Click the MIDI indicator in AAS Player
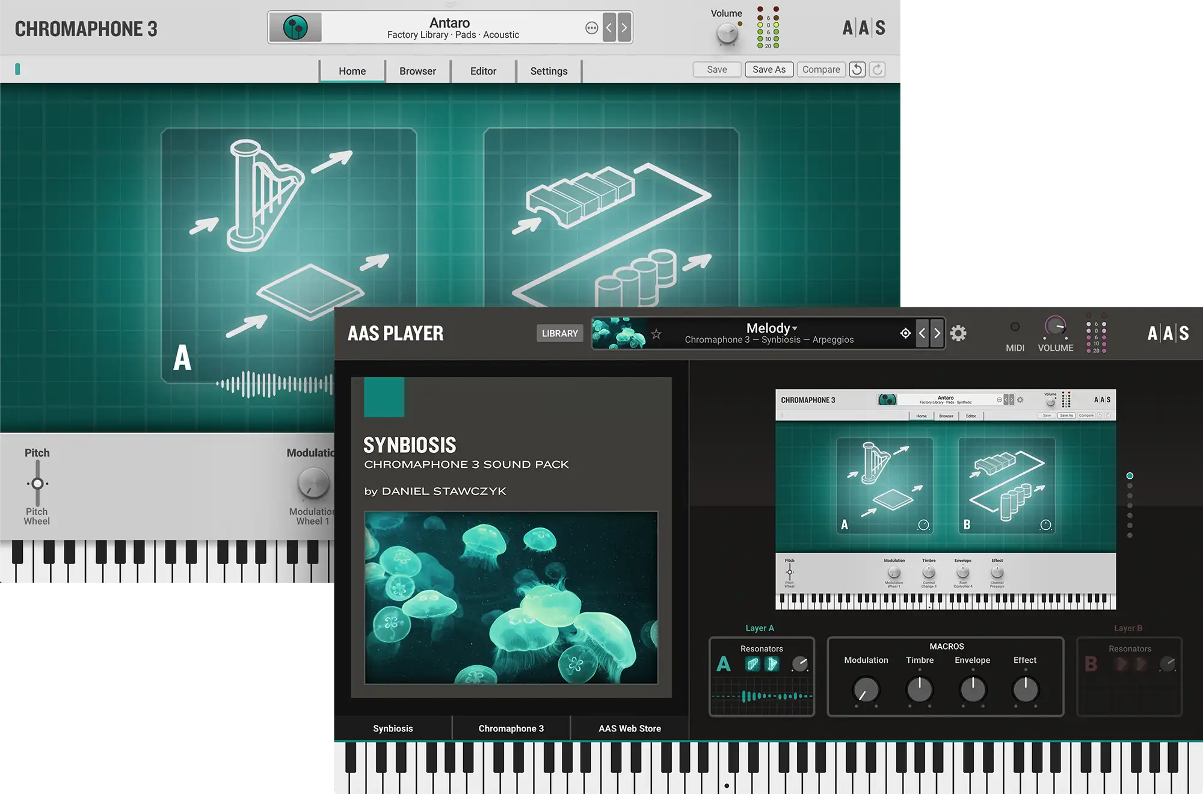The image size is (1203, 794). click(1015, 327)
